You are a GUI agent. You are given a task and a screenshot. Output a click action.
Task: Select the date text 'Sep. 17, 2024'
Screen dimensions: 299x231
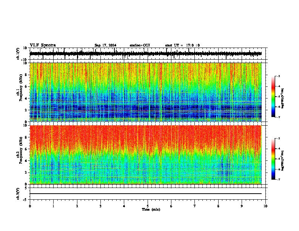[x=105, y=45]
